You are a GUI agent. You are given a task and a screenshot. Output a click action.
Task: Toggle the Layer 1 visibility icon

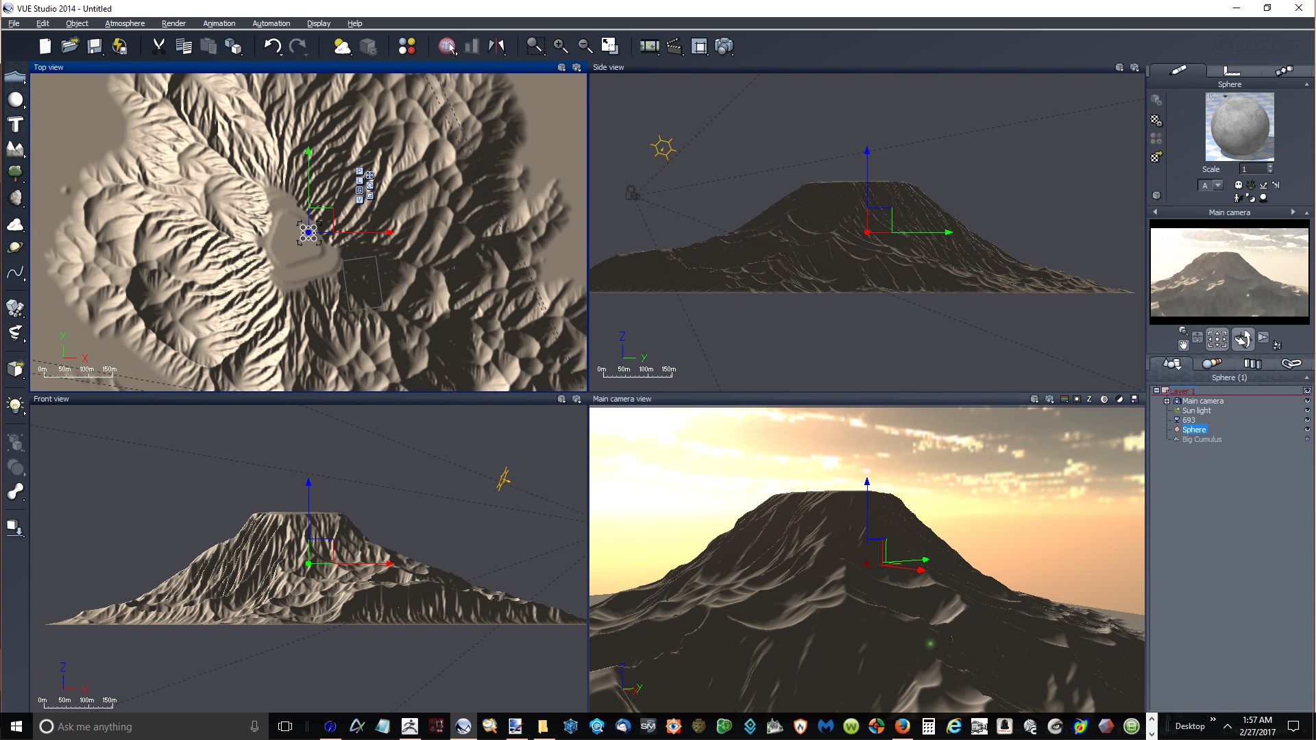pos(1306,391)
